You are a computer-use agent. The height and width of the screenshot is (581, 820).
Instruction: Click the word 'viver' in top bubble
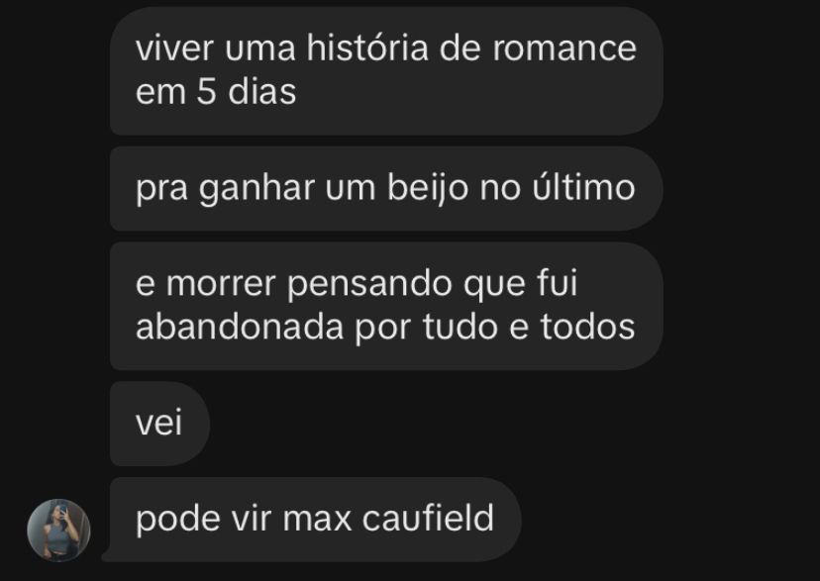[x=174, y=48]
